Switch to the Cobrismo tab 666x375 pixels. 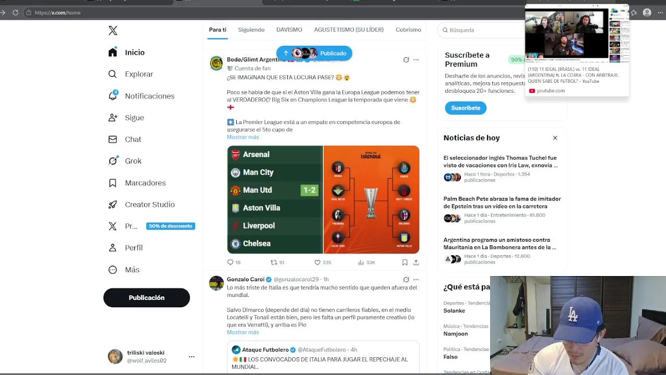coord(408,30)
